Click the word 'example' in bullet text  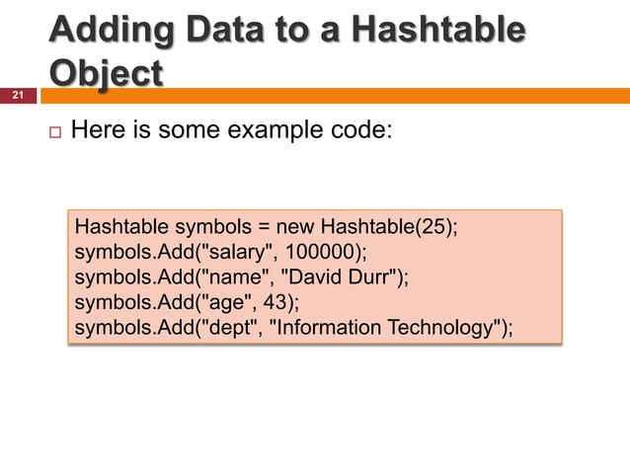click(276, 130)
